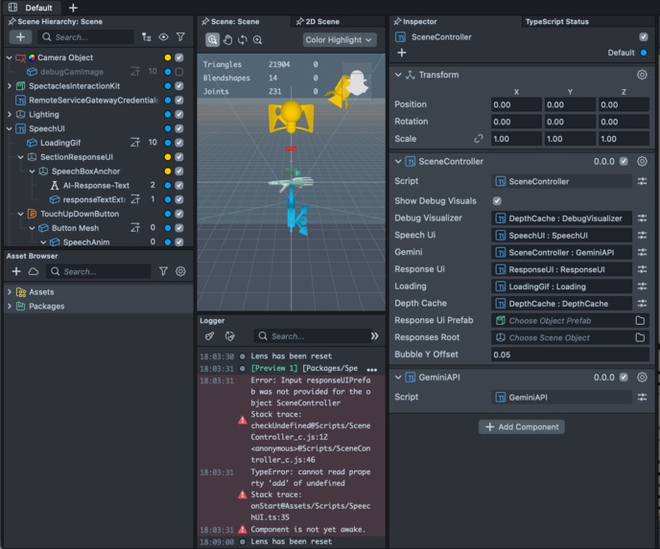Toggle Show Debug Visuals checkbox

(497, 201)
